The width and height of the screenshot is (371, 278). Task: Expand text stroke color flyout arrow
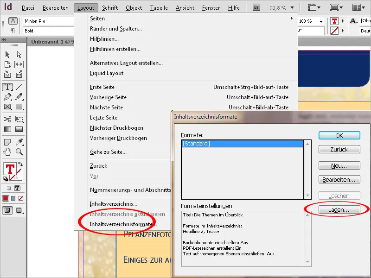coord(343,31)
